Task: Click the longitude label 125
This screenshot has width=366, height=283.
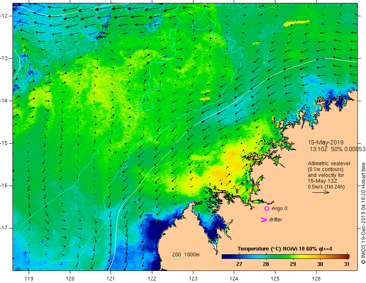Action: (x=275, y=278)
